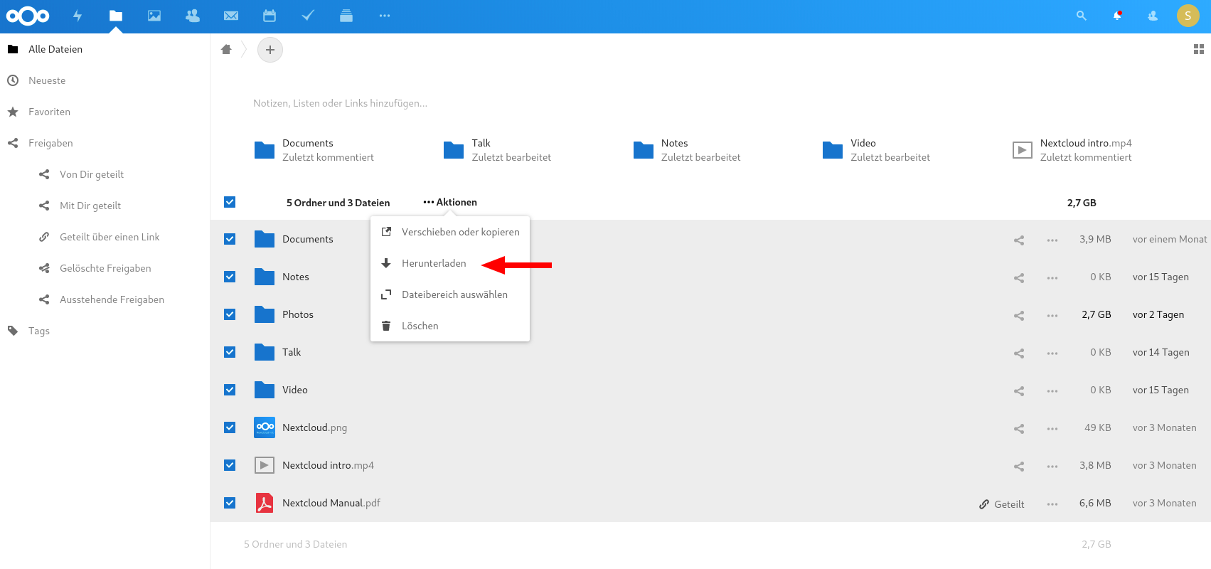Open Geteilt link for Nextcloud Manual.pdf
1211x569 pixels.
1002,504
